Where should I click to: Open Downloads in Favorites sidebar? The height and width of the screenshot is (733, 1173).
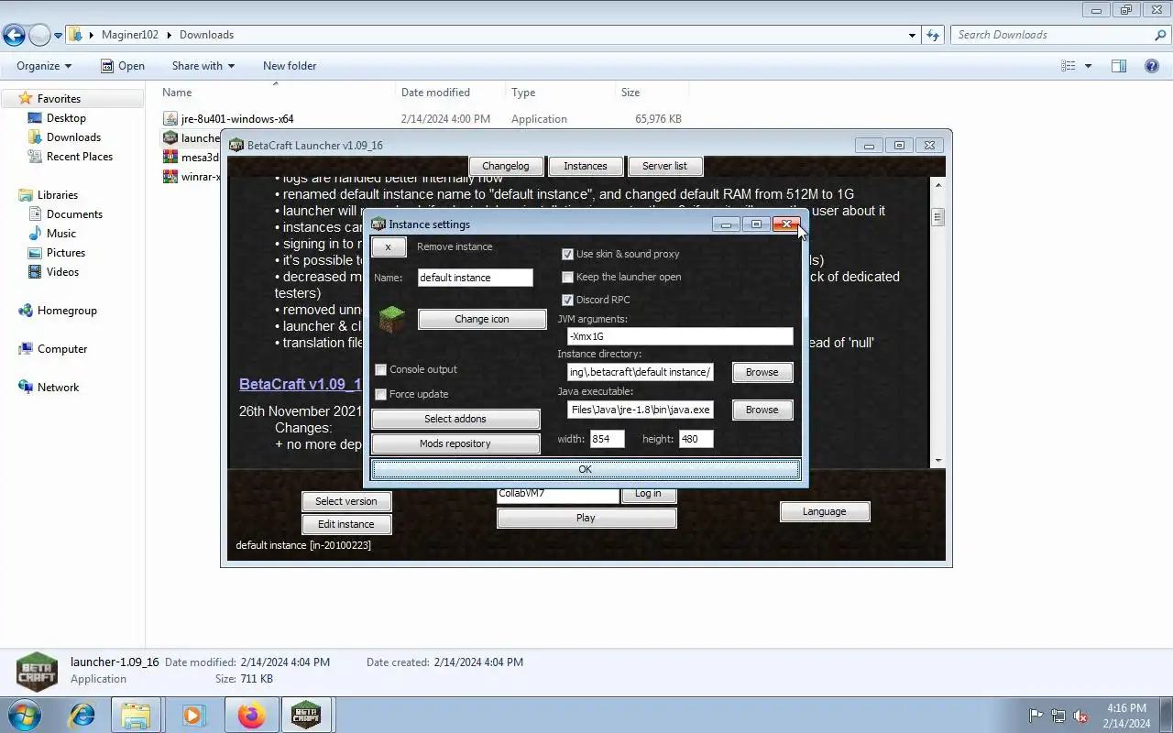pyautogui.click(x=73, y=137)
